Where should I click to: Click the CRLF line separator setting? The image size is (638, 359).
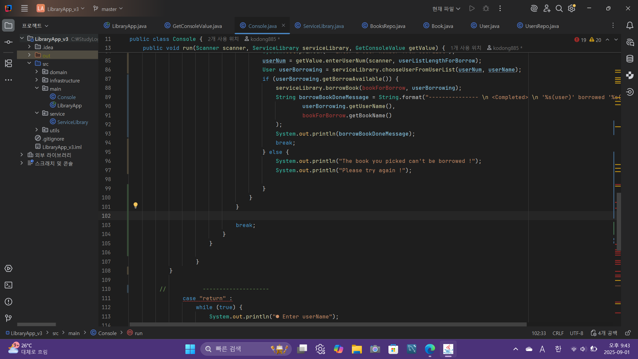[558, 333]
